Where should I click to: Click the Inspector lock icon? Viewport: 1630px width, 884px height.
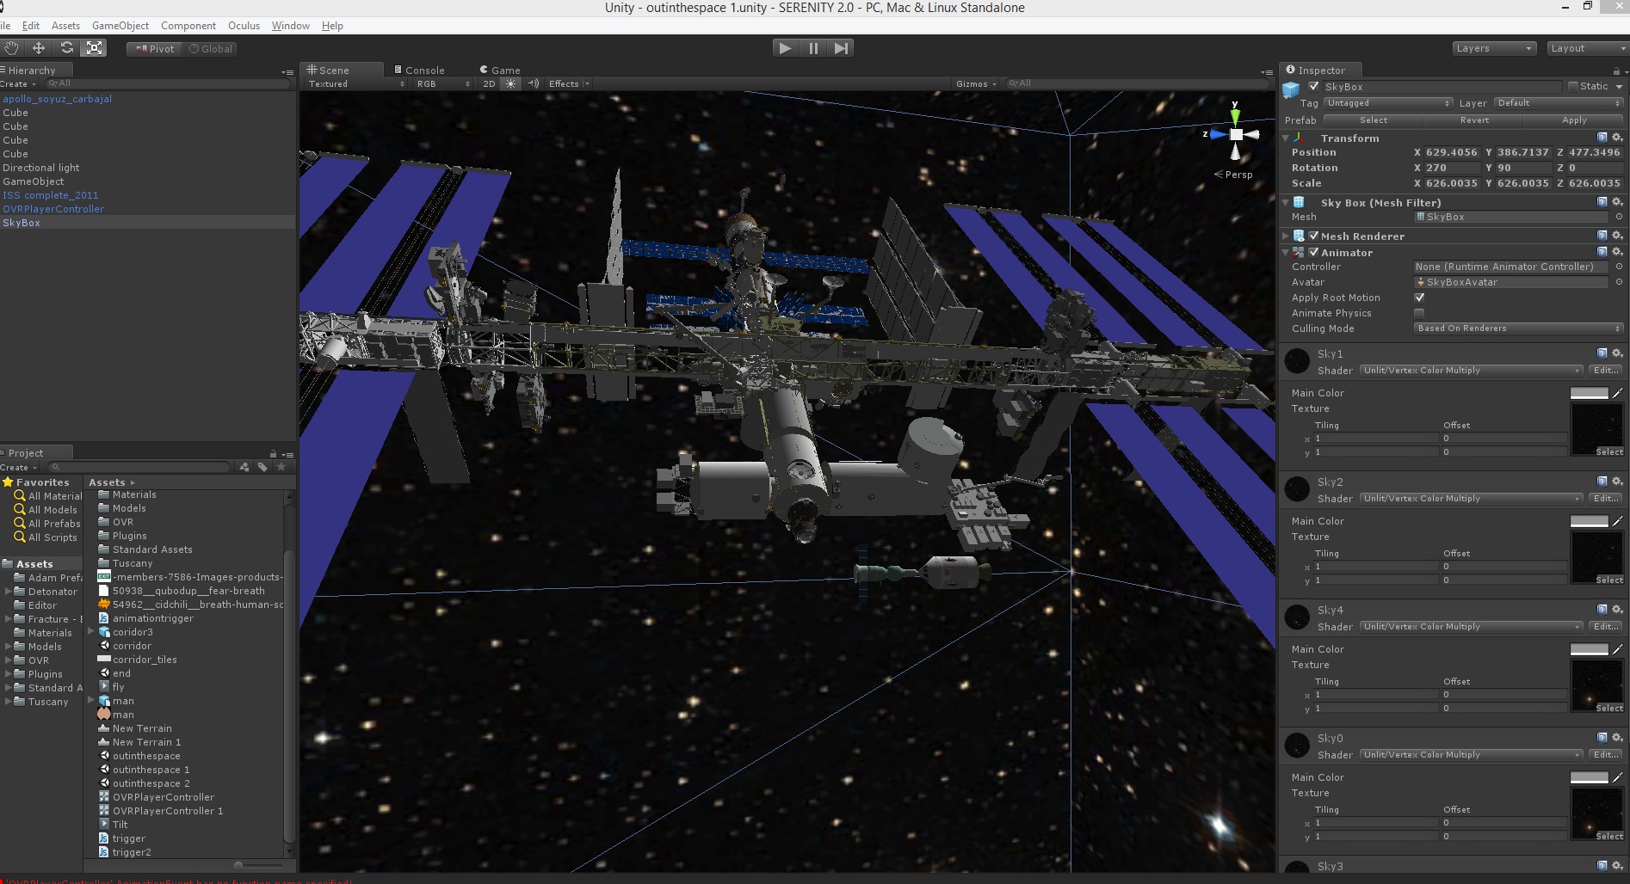click(x=1616, y=71)
